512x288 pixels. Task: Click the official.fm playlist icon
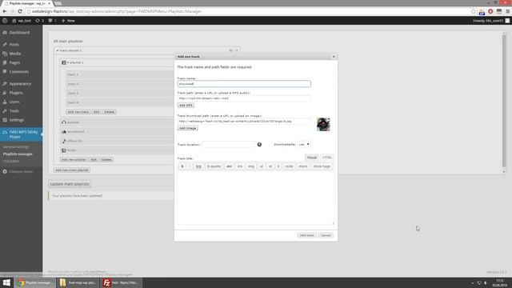pos(64,141)
